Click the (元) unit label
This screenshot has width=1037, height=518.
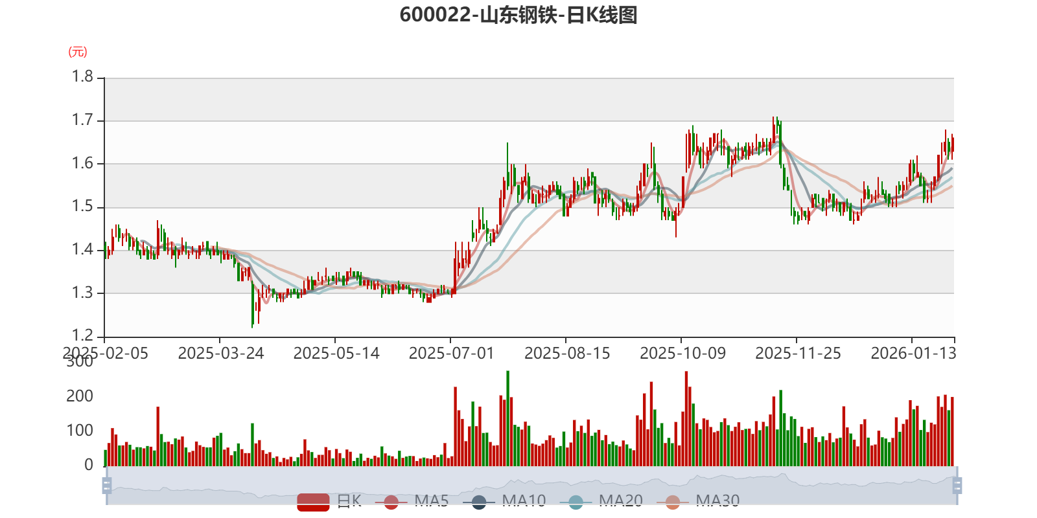[78, 52]
